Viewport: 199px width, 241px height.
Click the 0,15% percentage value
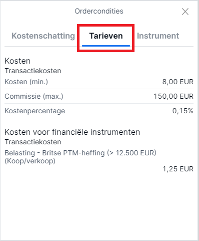tap(183, 111)
